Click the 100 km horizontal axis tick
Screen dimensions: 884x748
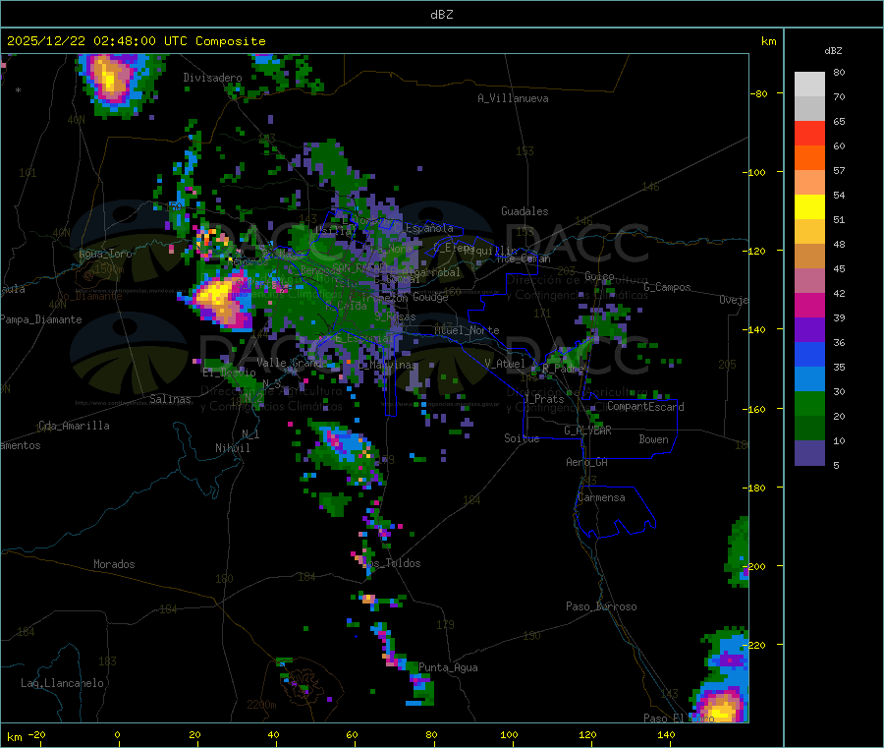[x=509, y=734]
